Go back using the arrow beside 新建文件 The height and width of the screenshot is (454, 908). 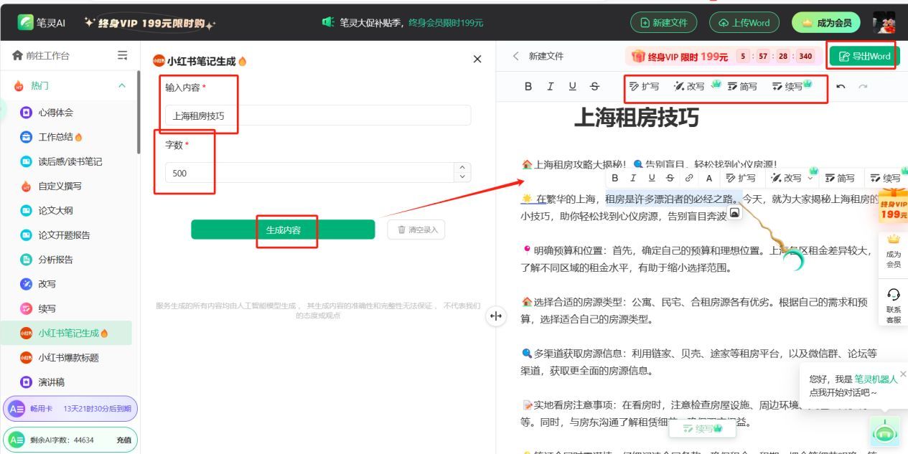[x=515, y=56]
